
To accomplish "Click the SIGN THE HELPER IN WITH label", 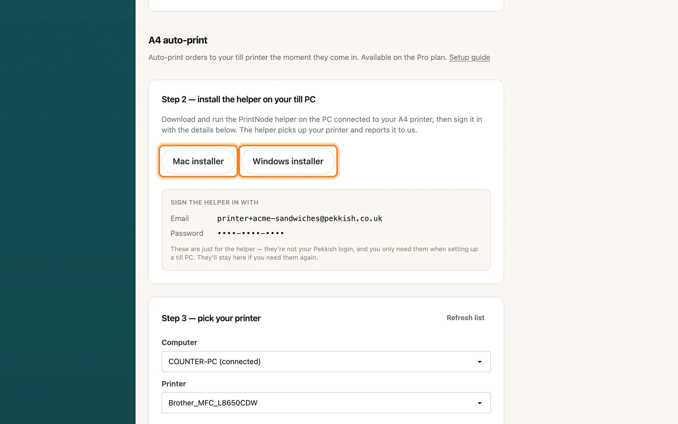I will [x=214, y=202].
